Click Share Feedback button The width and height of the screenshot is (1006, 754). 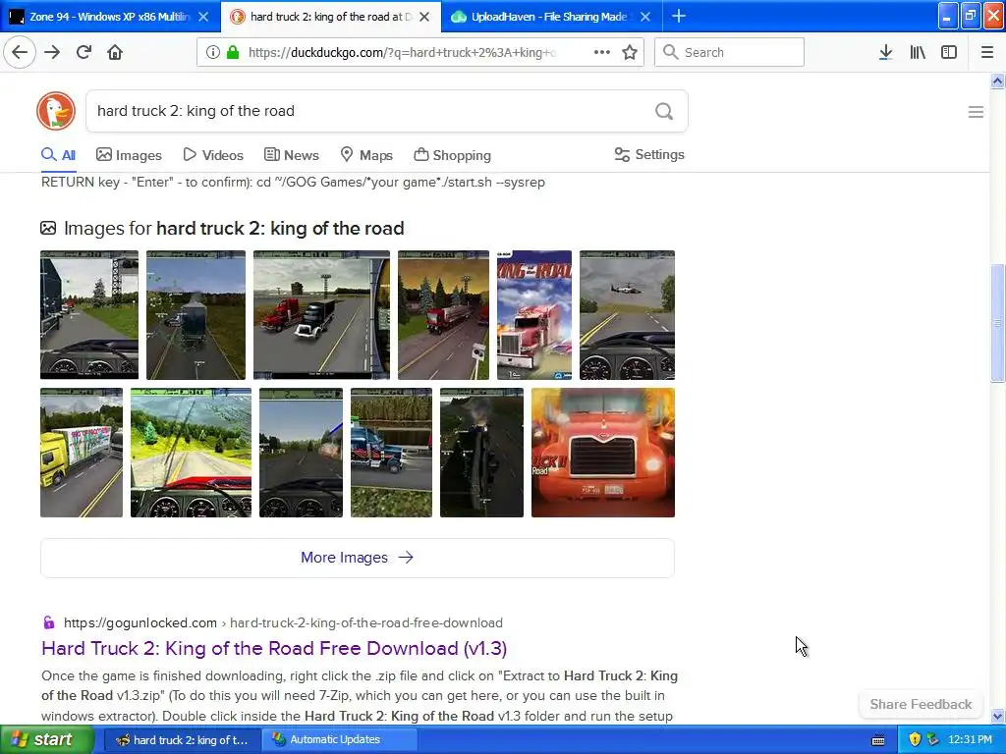pos(921,704)
